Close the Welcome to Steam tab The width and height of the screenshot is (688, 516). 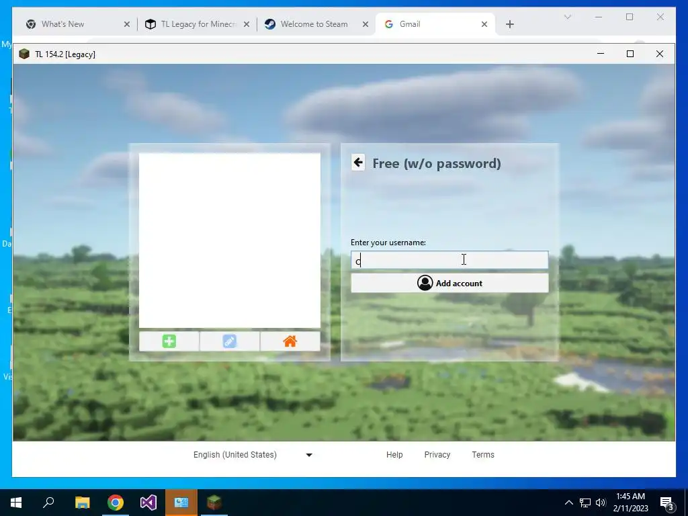coord(365,24)
